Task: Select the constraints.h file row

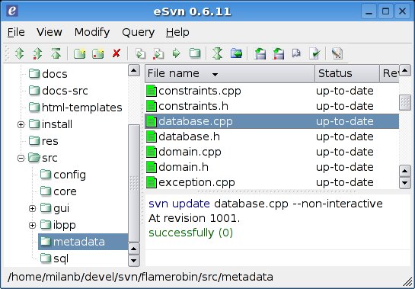Action: 272,106
